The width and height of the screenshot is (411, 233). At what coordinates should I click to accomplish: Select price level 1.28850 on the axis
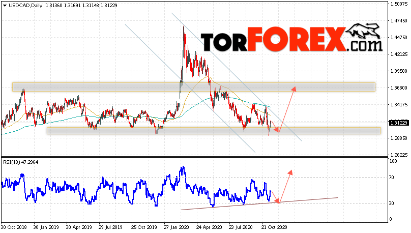click(399, 138)
